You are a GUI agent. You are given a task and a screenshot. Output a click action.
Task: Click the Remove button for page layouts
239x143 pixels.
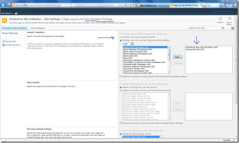tap(178, 110)
